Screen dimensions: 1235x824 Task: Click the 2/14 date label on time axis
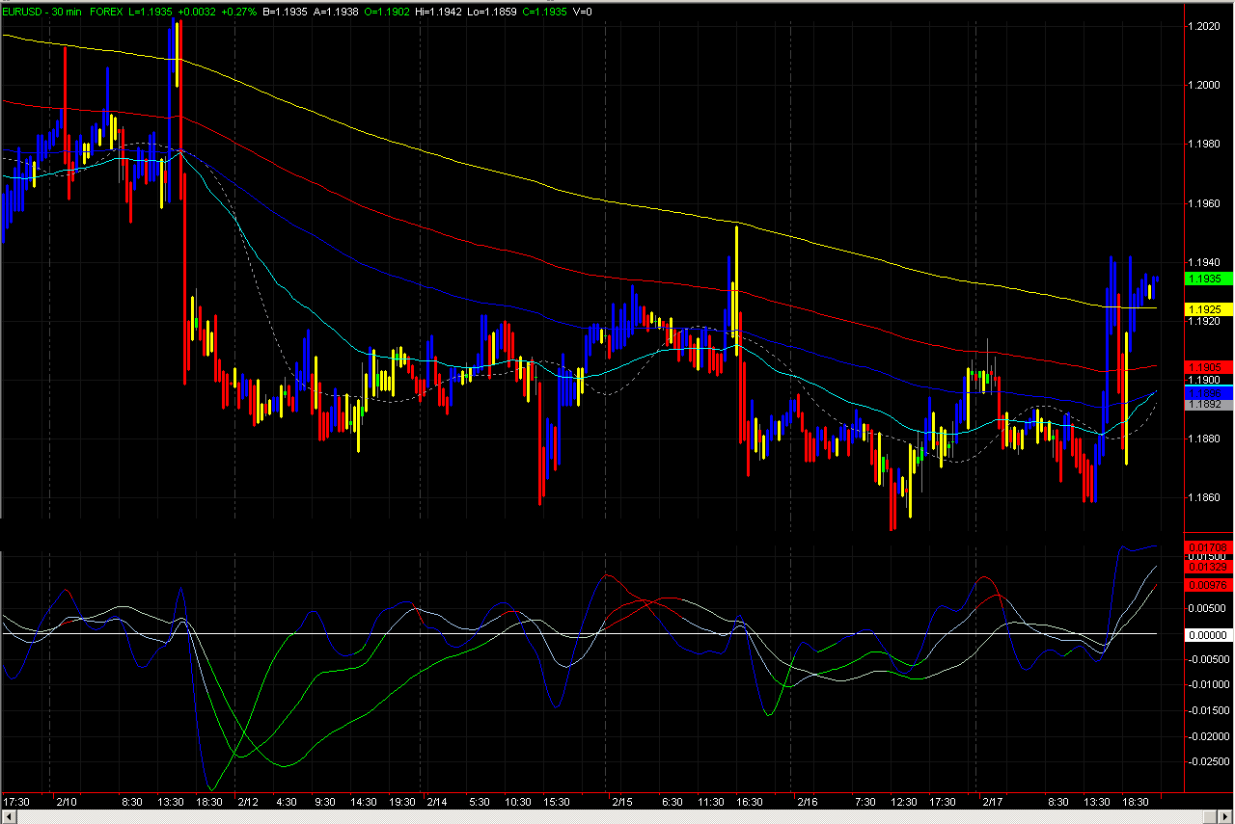(x=436, y=802)
